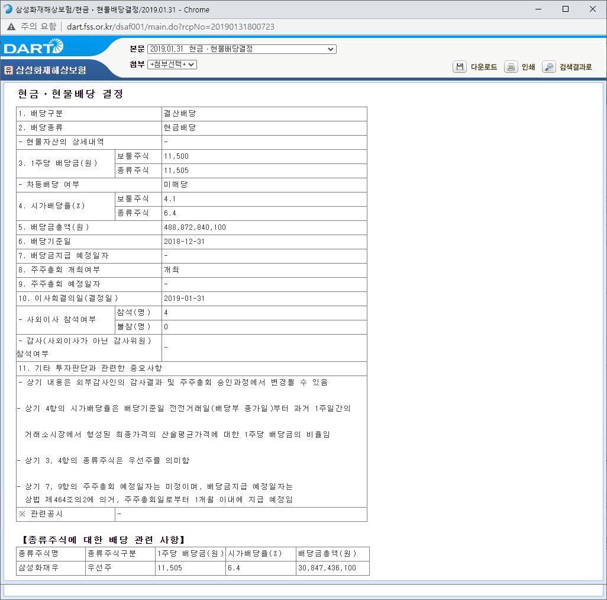Click the value 개최
Image resolution: width=607 pixels, height=600 pixels.
click(x=171, y=269)
